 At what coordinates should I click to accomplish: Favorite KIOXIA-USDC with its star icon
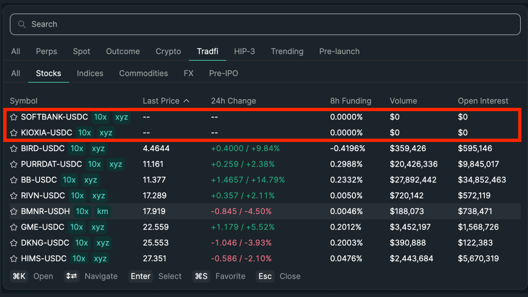pyautogui.click(x=14, y=133)
